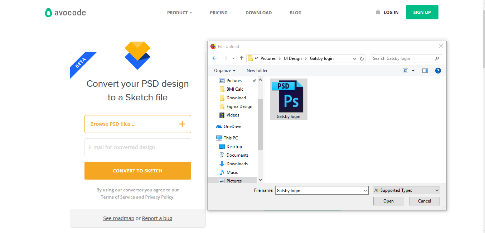The width and height of the screenshot is (485, 233).
Task: Select Downloads under This PC
Action: coord(237,164)
